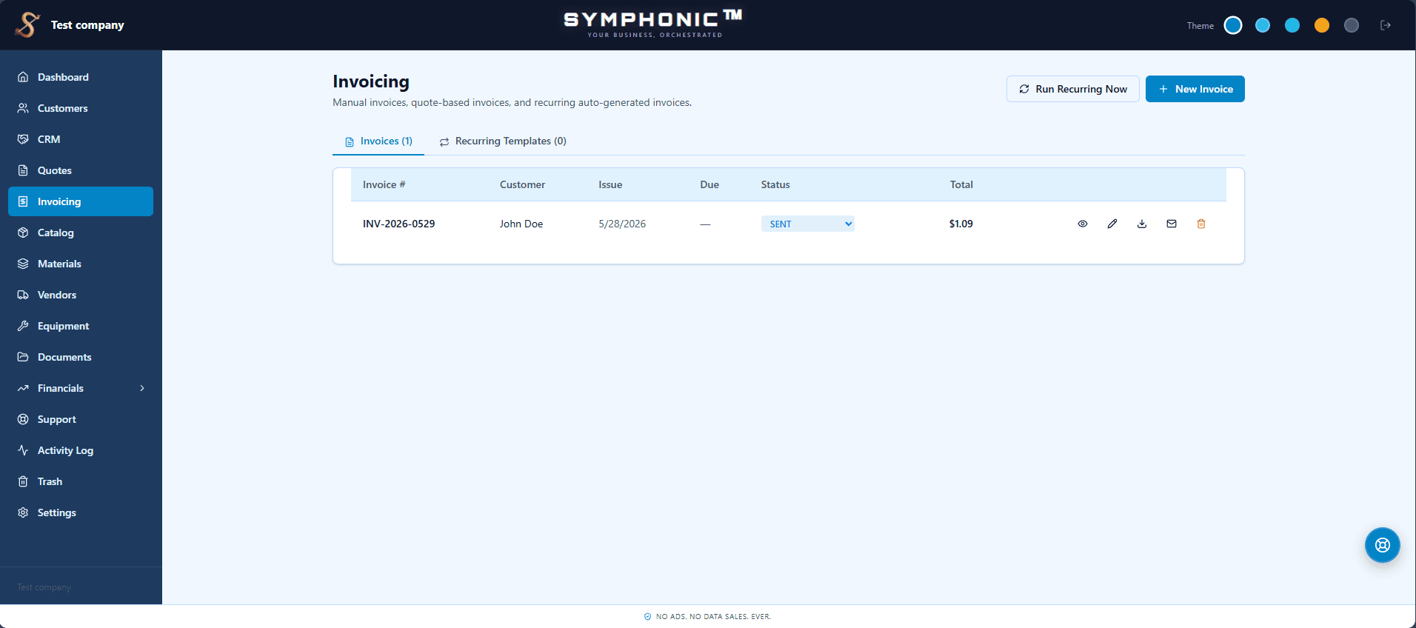Click the Settings gear icon
Screen dimensions: 1416x628
pyautogui.click(x=23, y=512)
